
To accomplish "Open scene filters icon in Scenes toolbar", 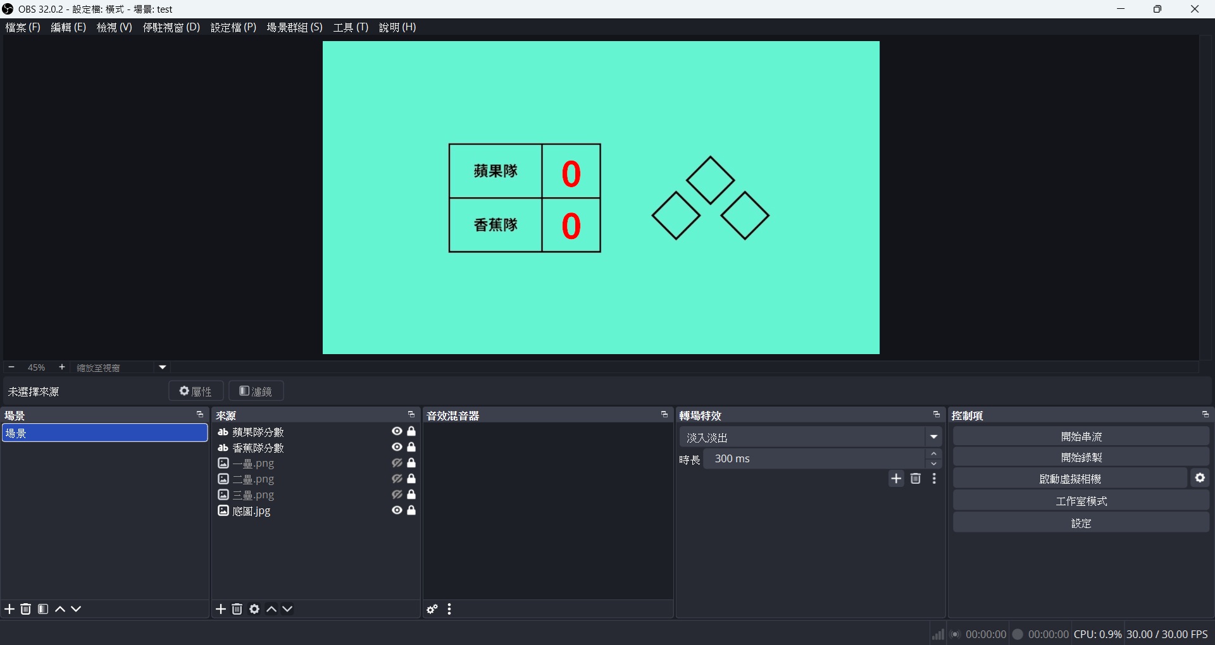I will point(43,609).
